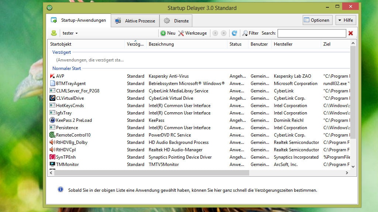Select the SynTPEnh Synaptics icon

[52, 157]
